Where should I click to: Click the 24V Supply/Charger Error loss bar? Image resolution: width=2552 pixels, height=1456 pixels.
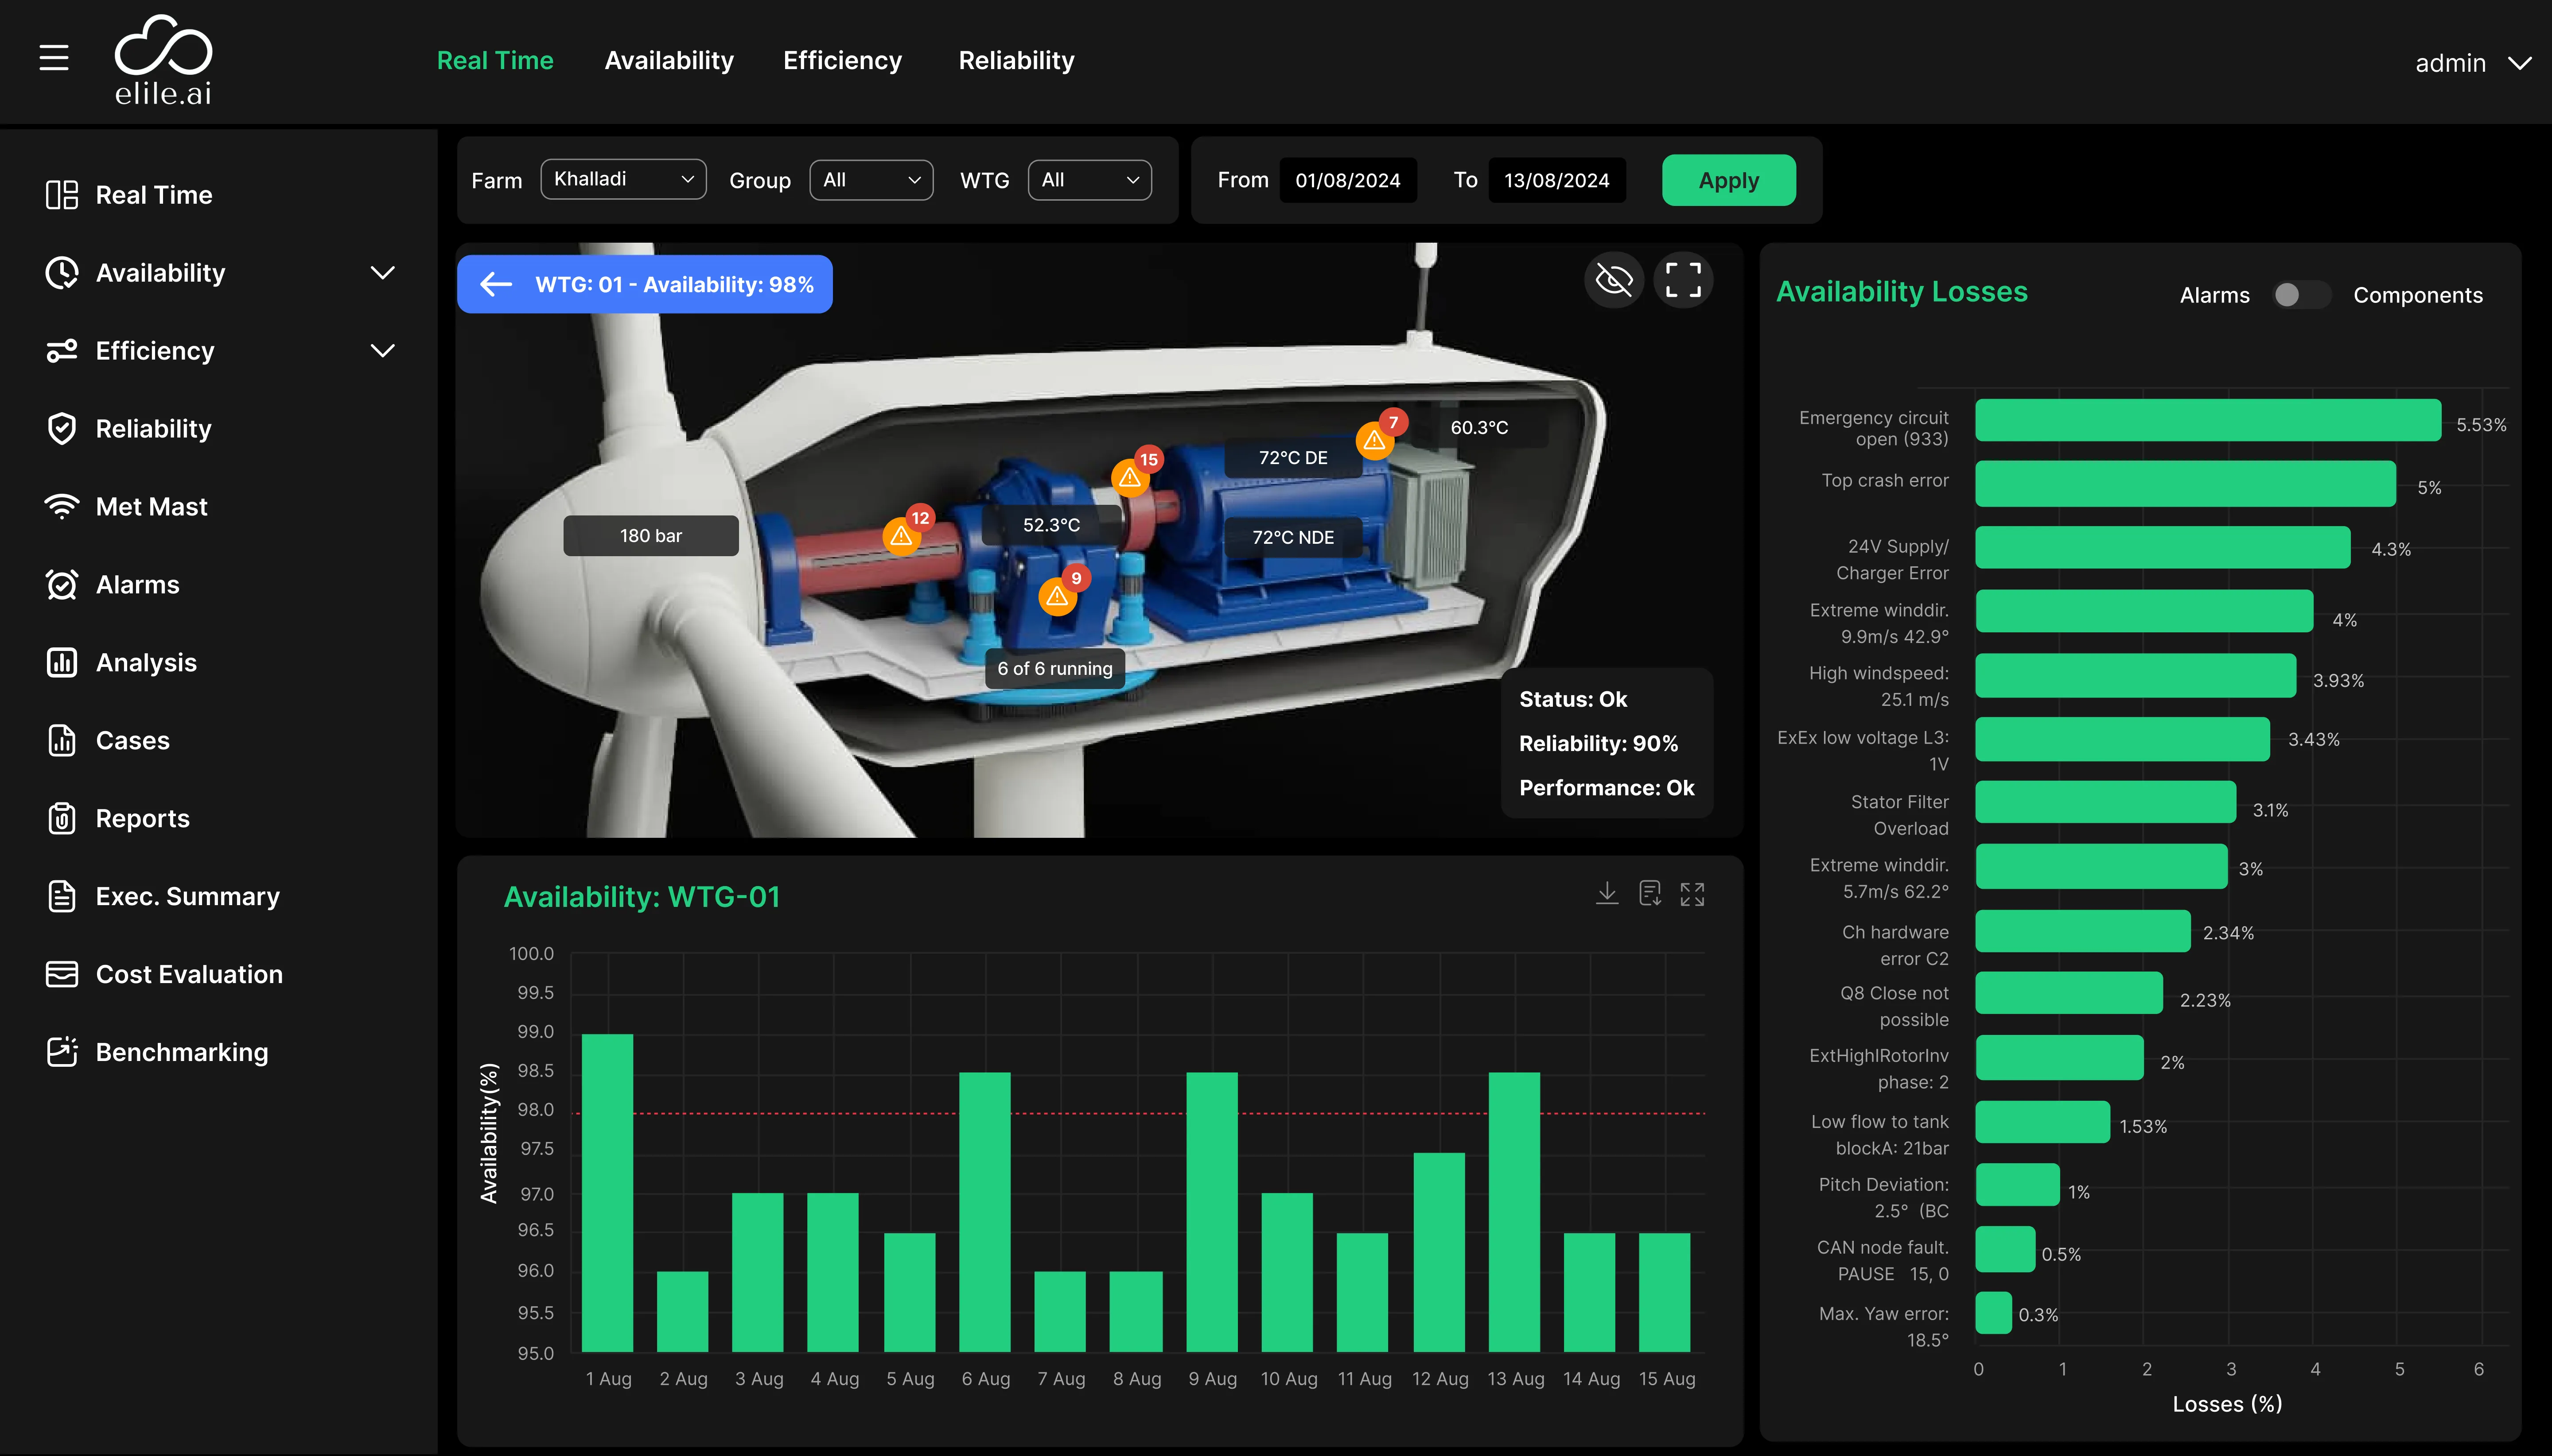pyautogui.click(x=2163, y=547)
